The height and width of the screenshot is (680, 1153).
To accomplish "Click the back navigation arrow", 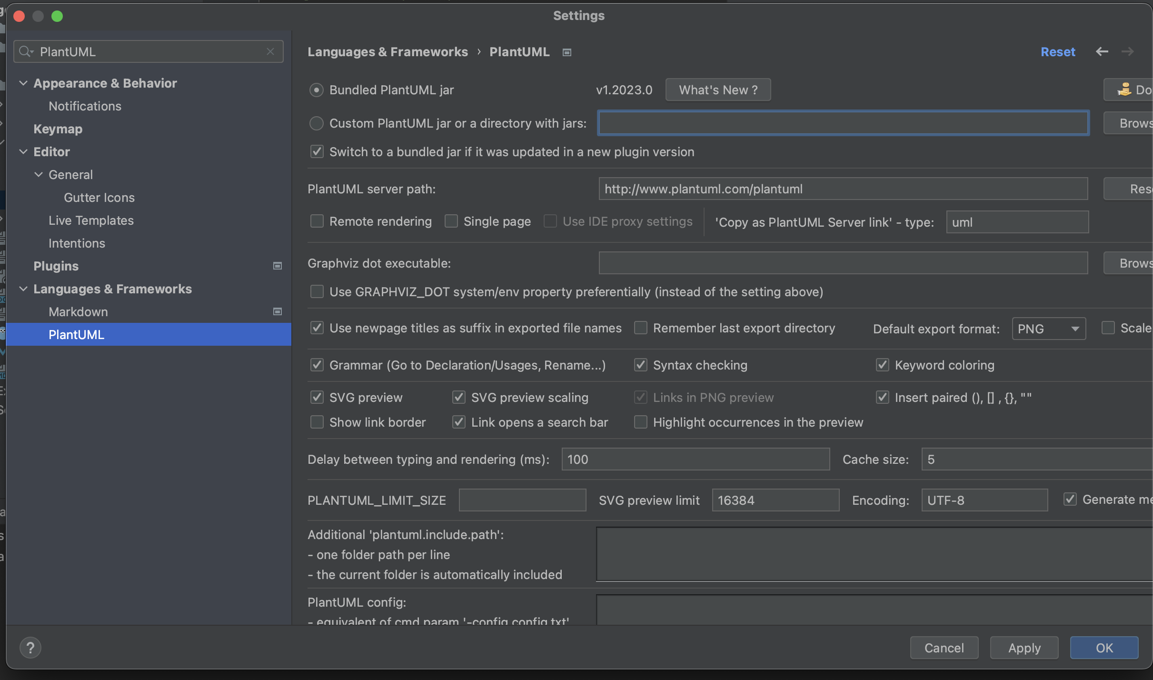I will click(1102, 51).
